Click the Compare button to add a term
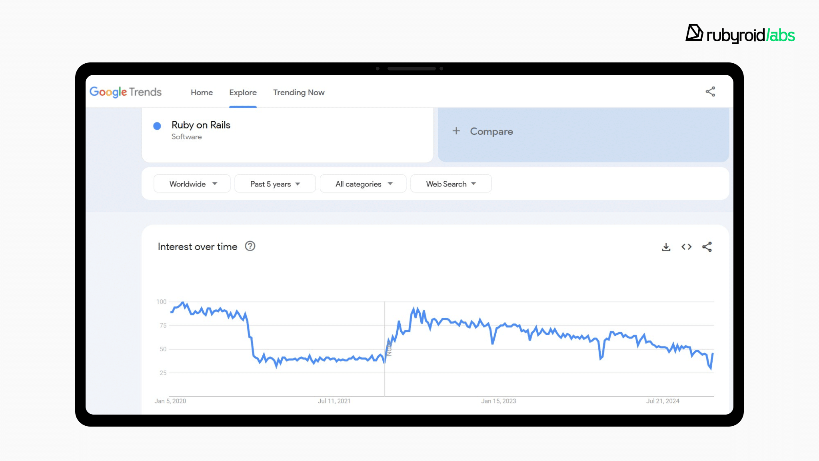 [491, 131]
